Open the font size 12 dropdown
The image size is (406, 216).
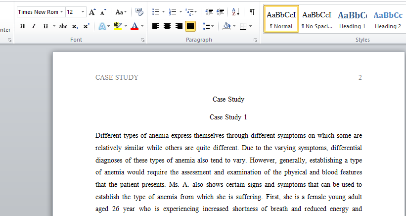[83, 12]
